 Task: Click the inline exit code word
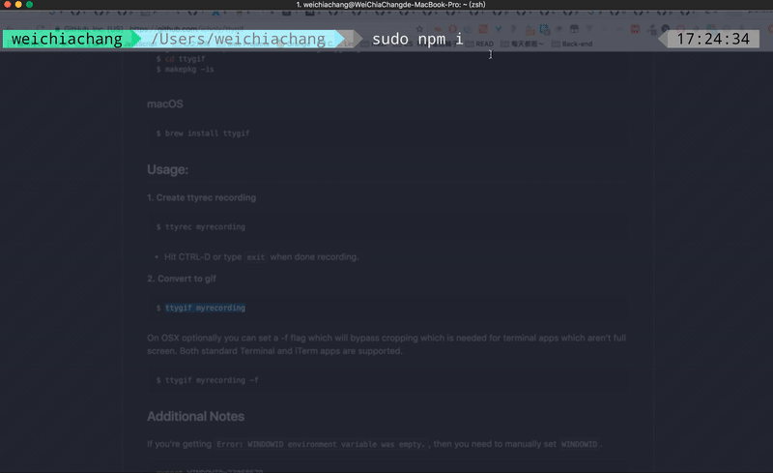tap(256, 257)
